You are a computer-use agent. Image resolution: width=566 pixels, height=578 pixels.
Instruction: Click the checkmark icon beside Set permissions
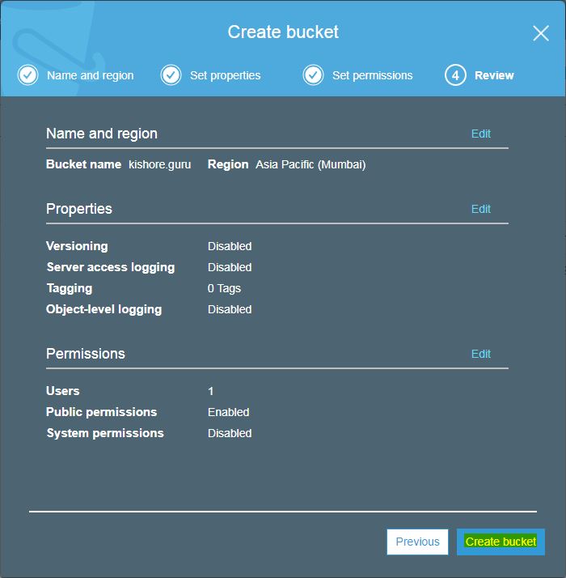pyautogui.click(x=313, y=75)
